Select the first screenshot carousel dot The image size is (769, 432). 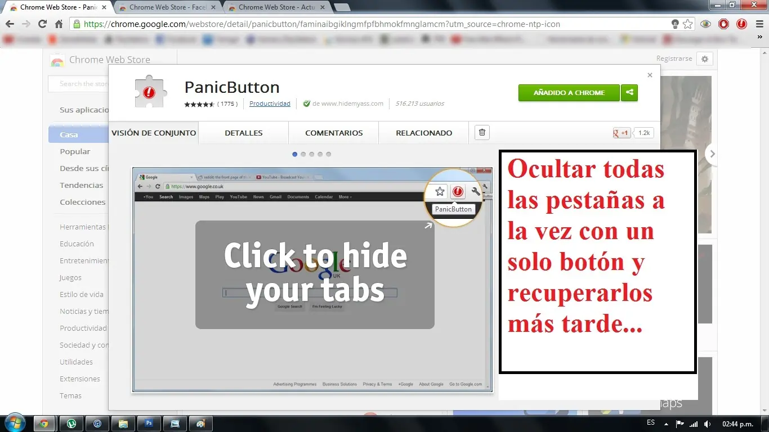295,154
